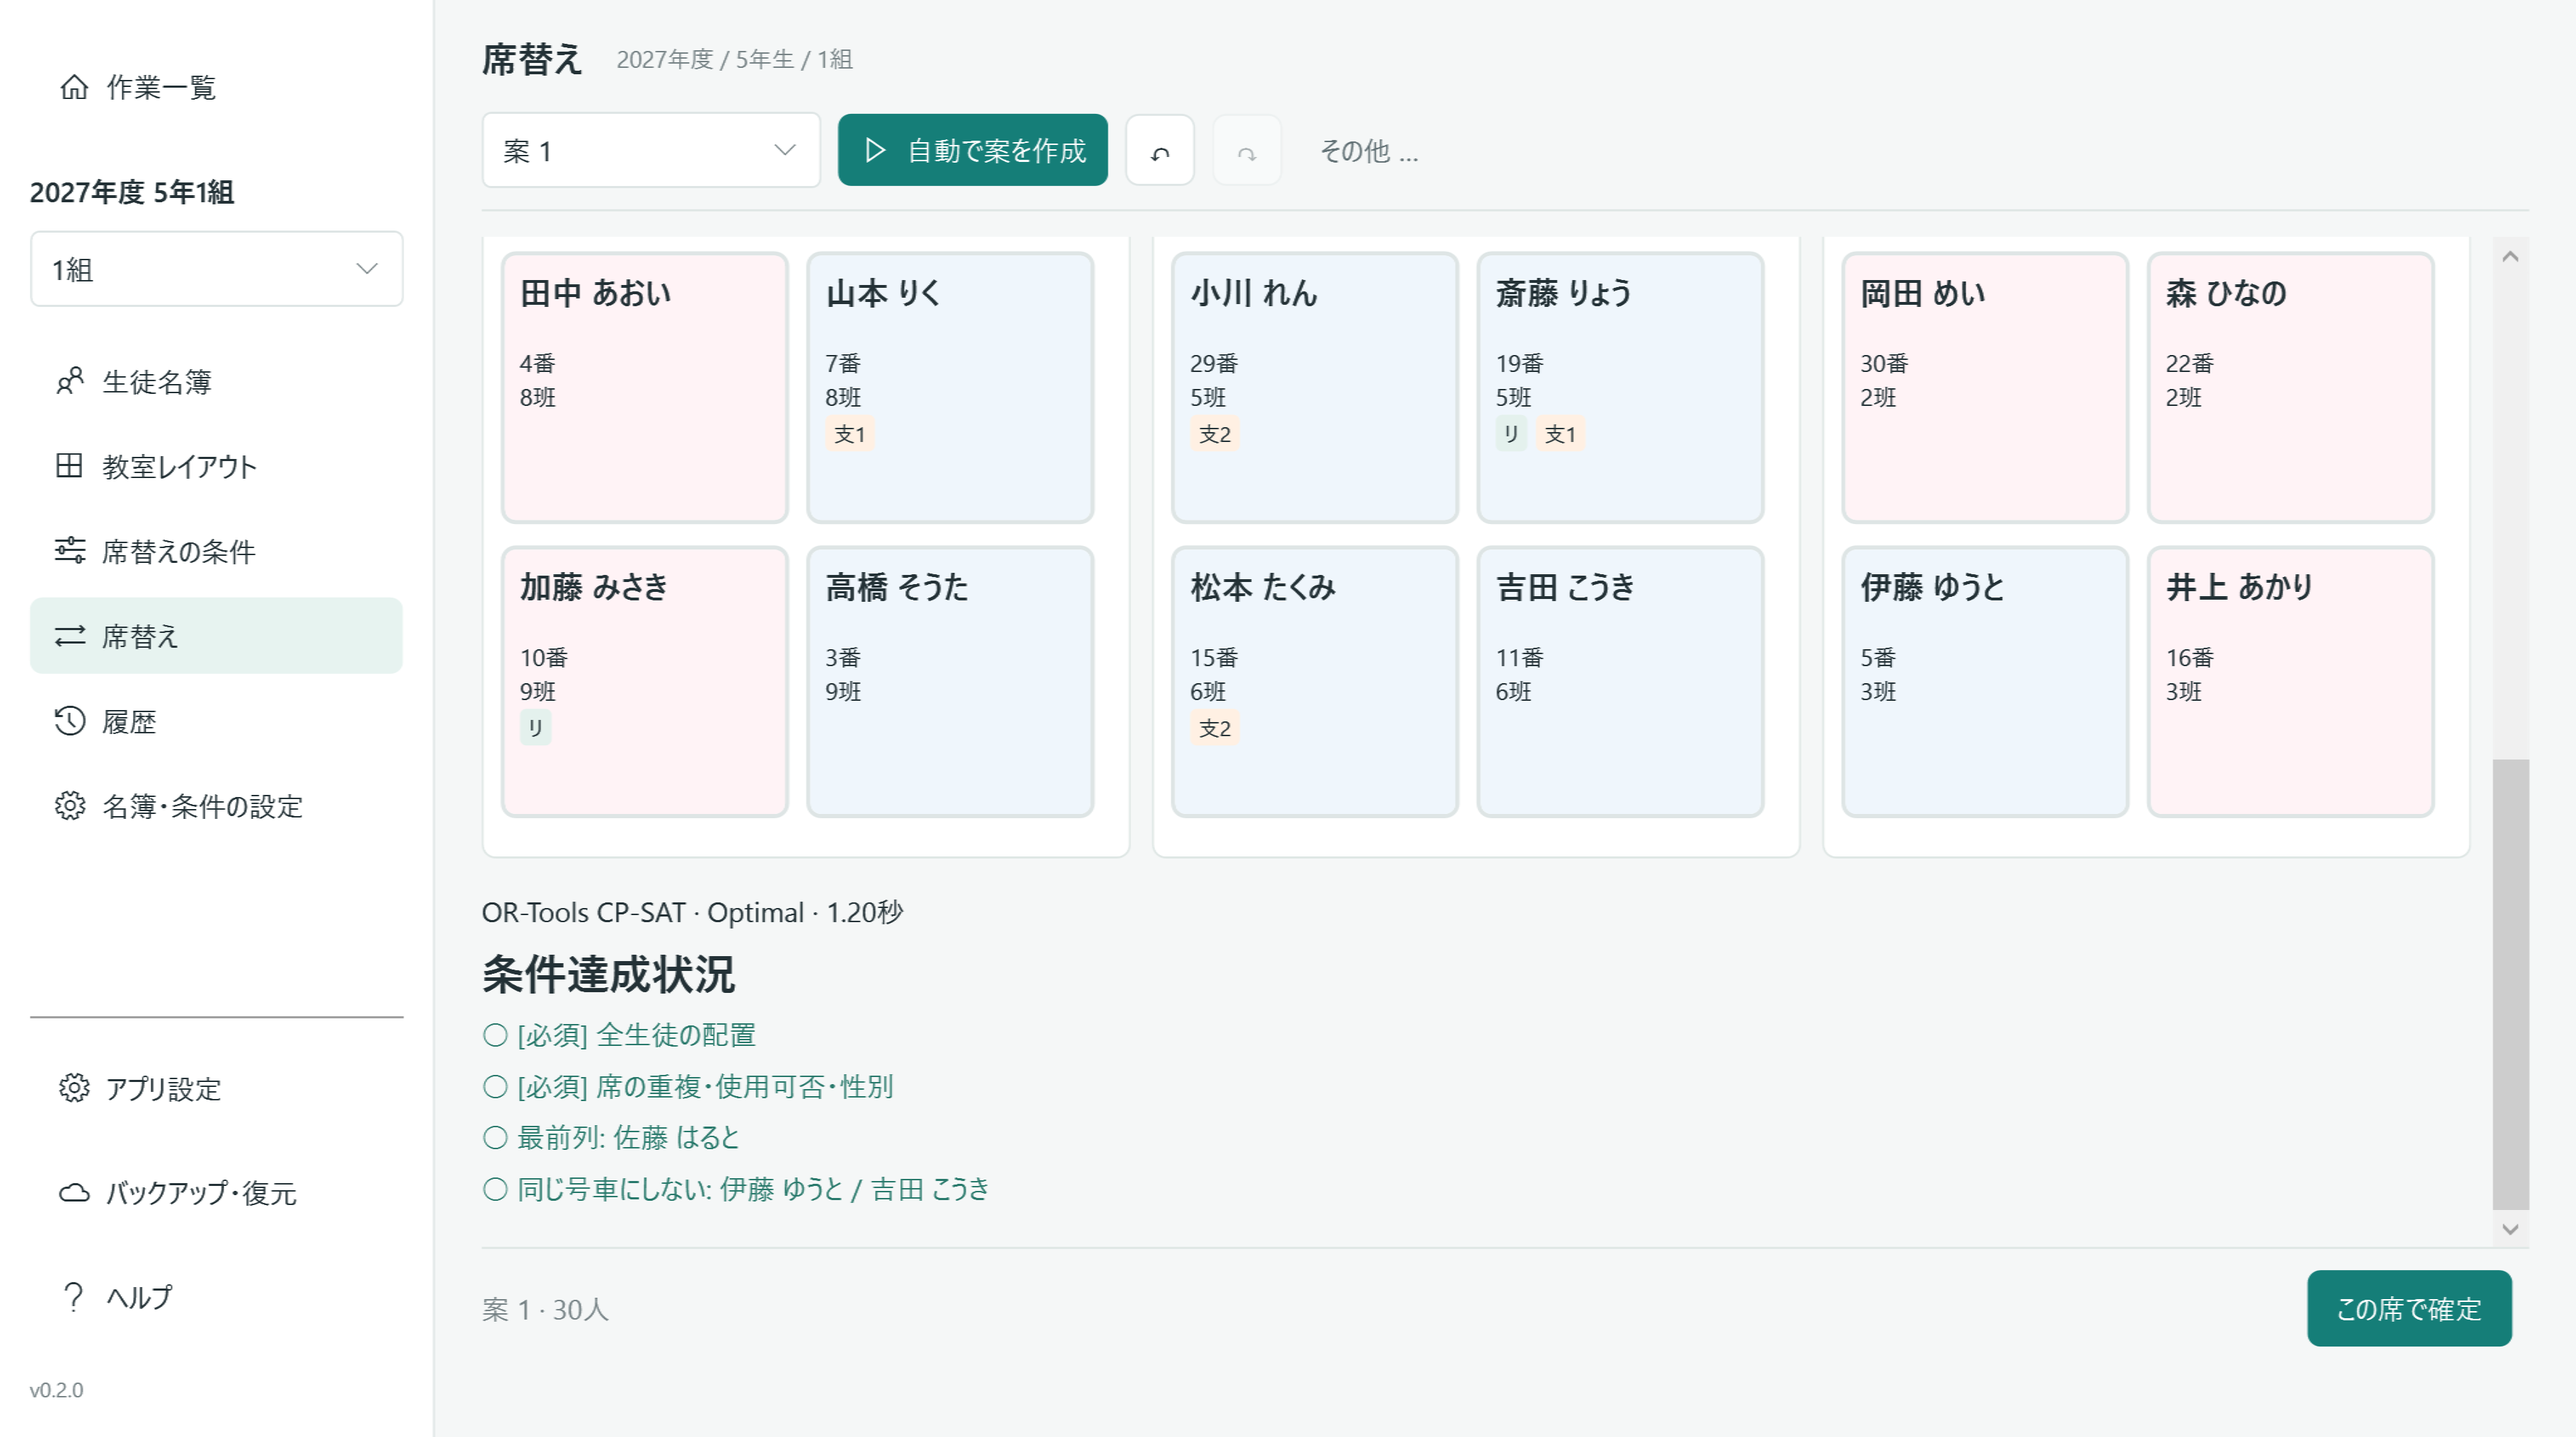Viewport: 2576px width, 1437px height.
Task: Click the 支2 tag on 小川 れん
Action: [x=1215, y=434]
